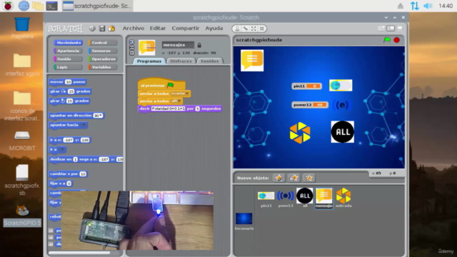Select the left-right flip rotation style button
This screenshot has height=257, width=457.
click(x=131, y=48)
